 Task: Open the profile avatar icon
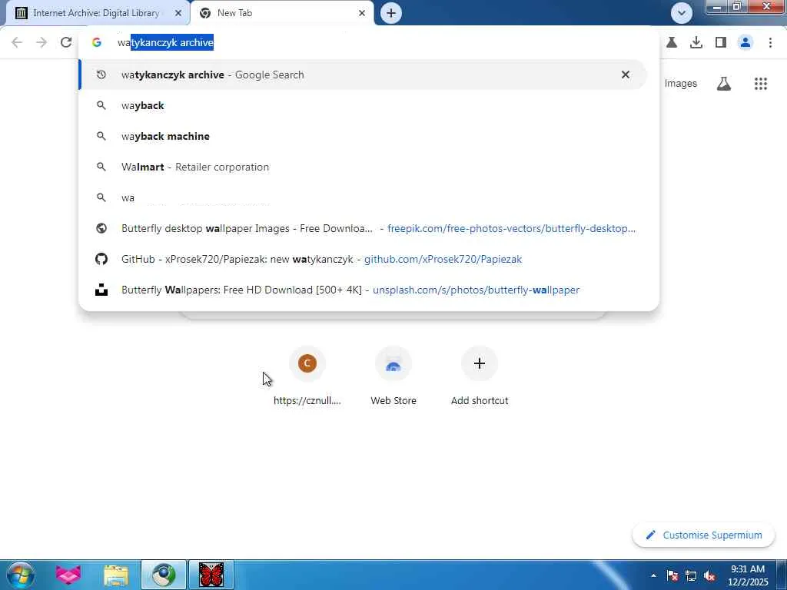[745, 43]
